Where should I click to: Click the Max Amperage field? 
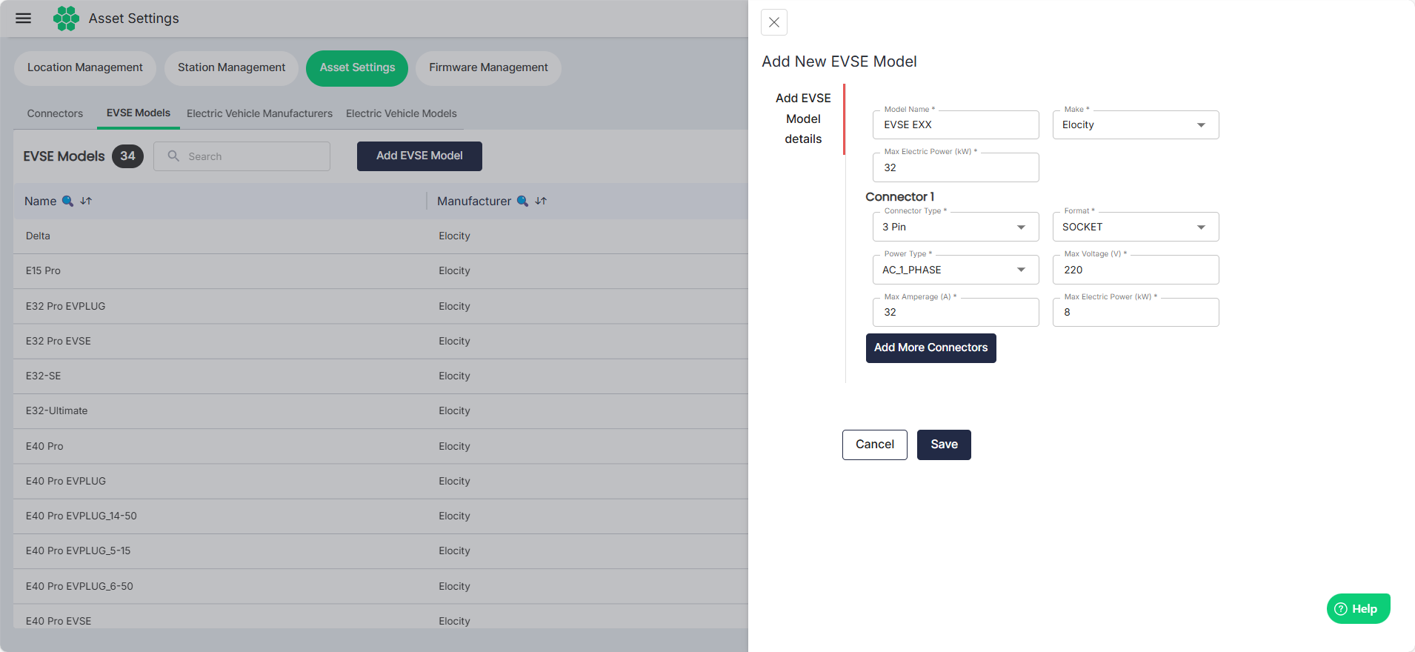[x=956, y=312]
